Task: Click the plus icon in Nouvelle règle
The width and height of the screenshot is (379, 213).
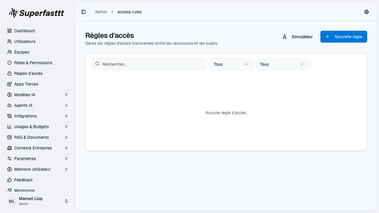Action: (x=327, y=37)
